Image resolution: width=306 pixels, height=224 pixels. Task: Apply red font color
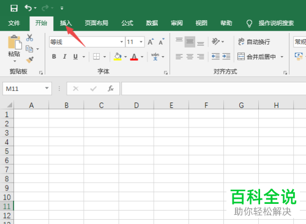(134, 57)
